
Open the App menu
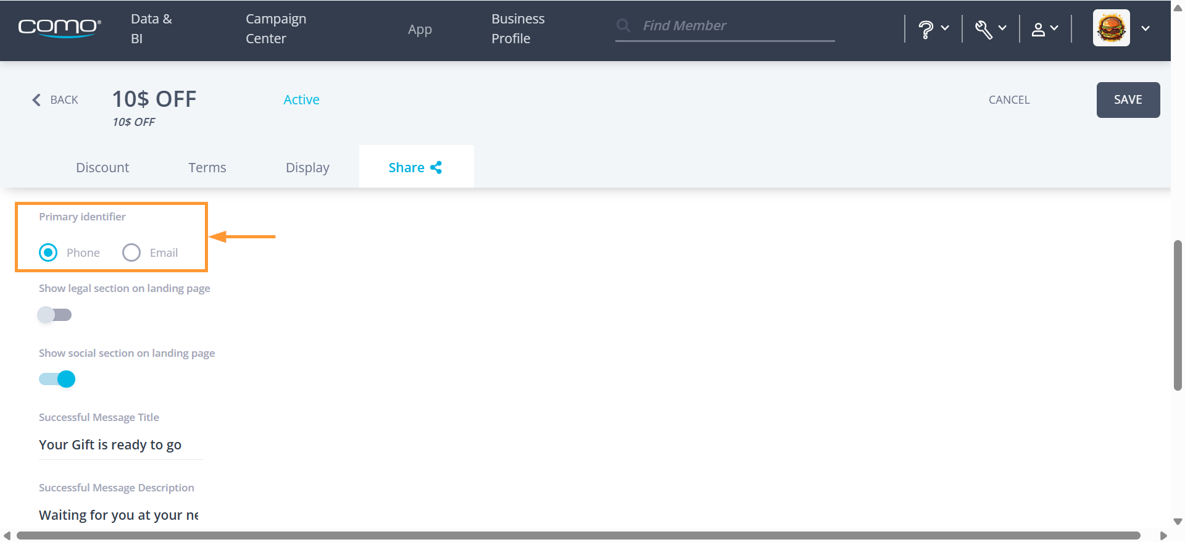[x=420, y=29]
